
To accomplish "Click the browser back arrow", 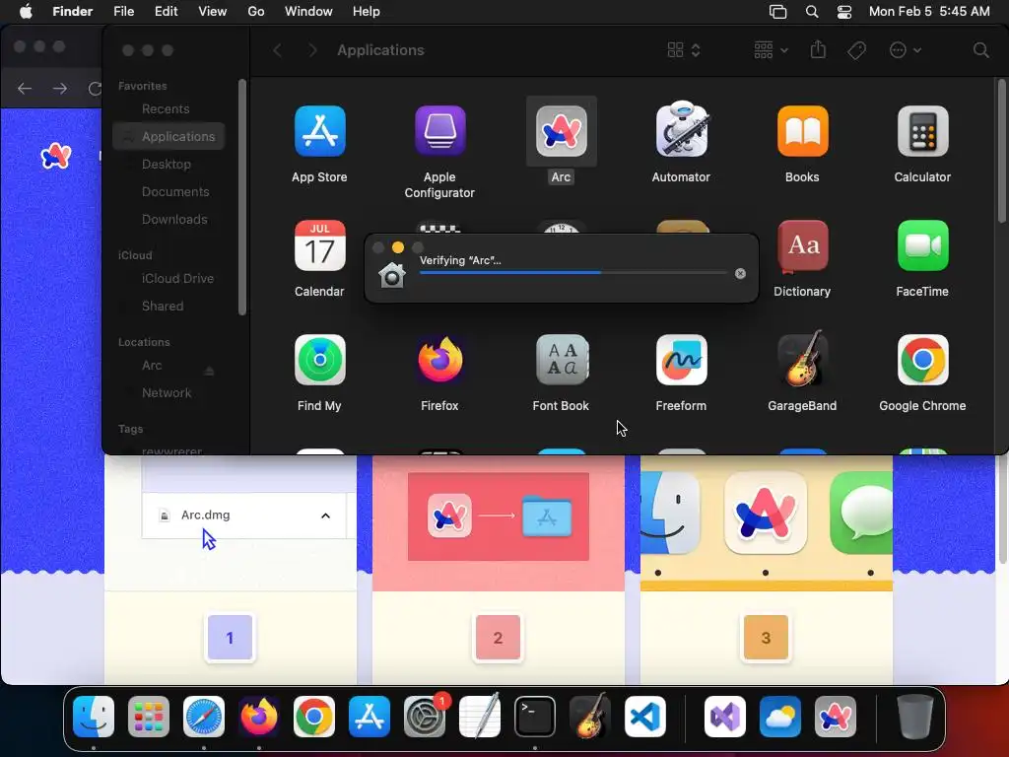I will [25, 88].
